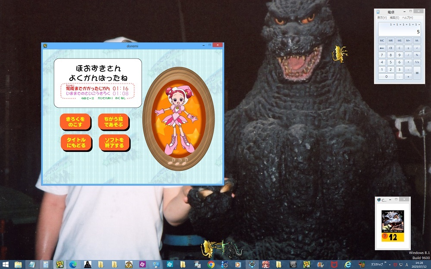Click calculator CE key
The image size is (431, 269).
coord(390,48)
